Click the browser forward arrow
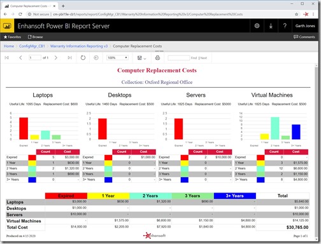 [x=13, y=14]
